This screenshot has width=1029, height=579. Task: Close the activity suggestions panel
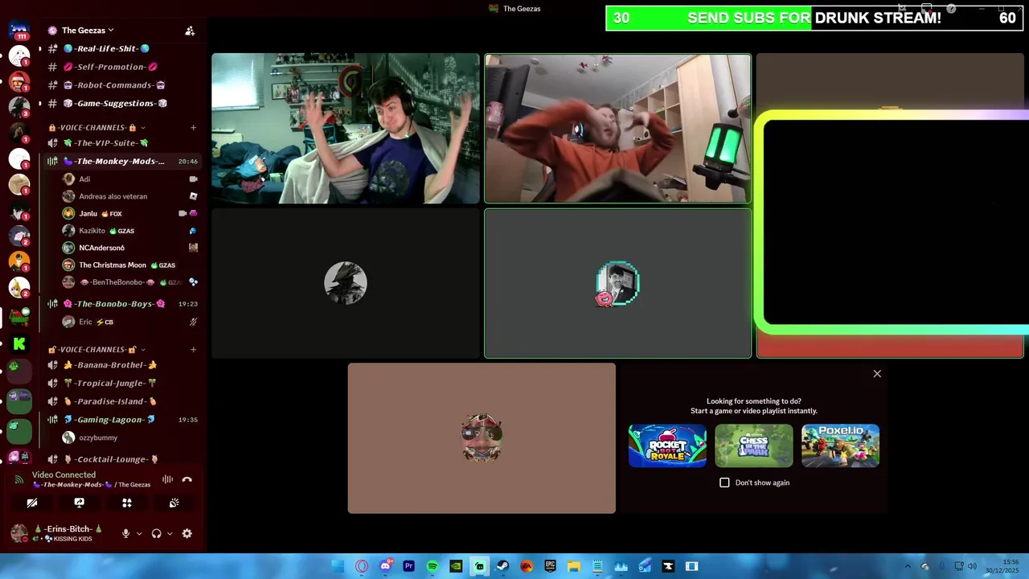(x=877, y=374)
